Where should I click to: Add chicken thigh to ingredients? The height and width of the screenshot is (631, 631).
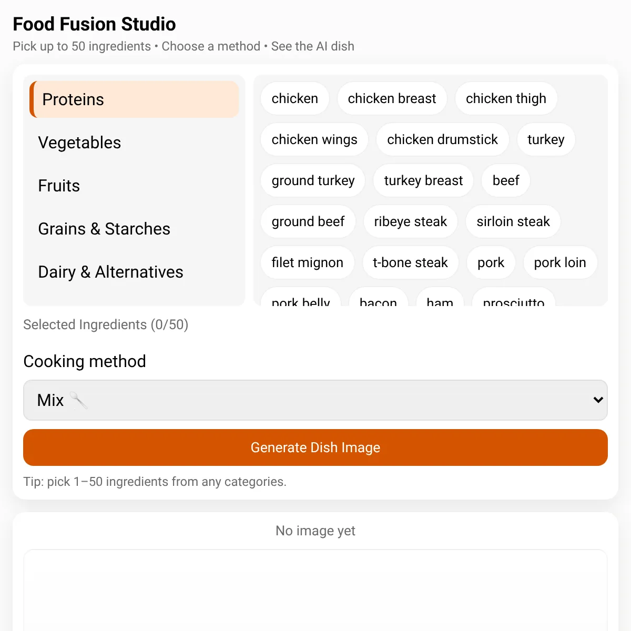(506, 98)
